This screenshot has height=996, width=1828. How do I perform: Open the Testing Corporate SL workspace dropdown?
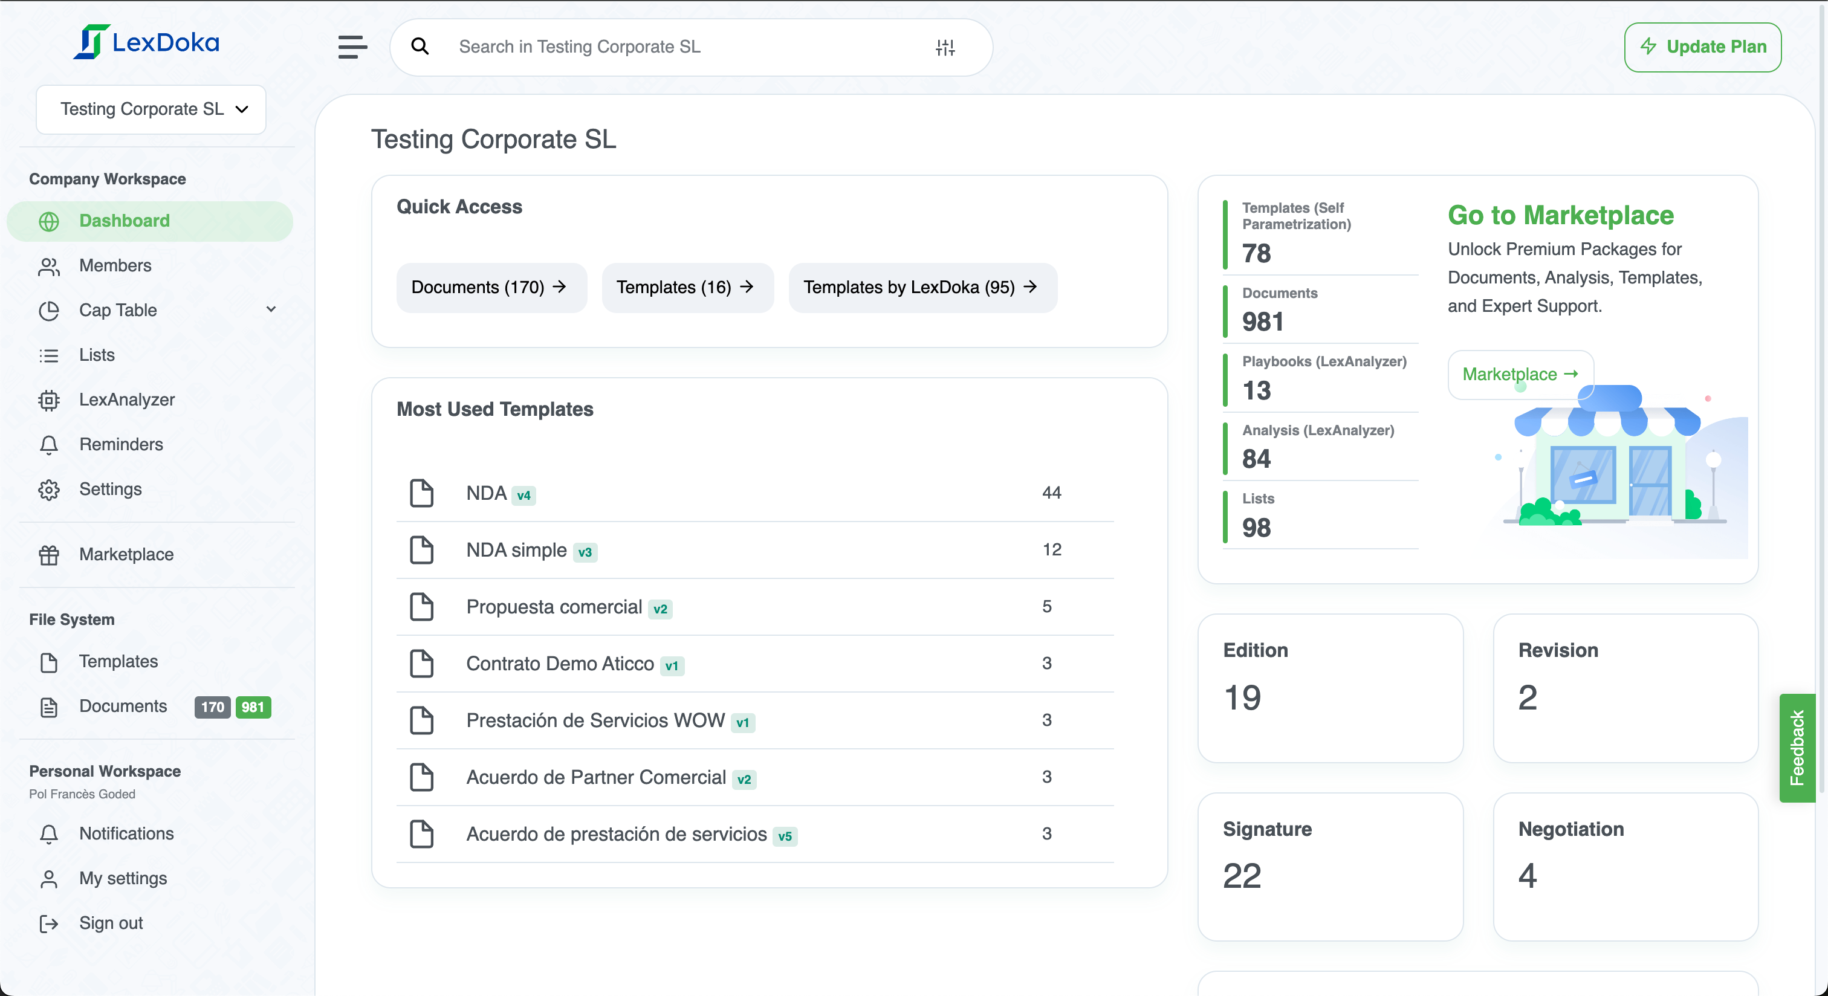pyautogui.click(x=151, y=109)
